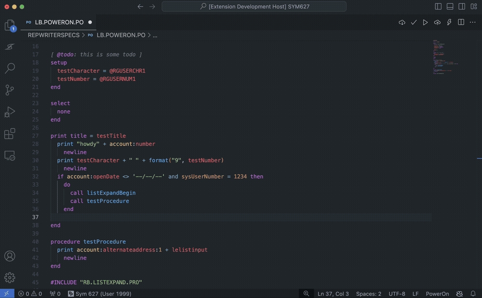Open the Run and Debug view
The image size is (482, 298).
(x=10, y=112)
